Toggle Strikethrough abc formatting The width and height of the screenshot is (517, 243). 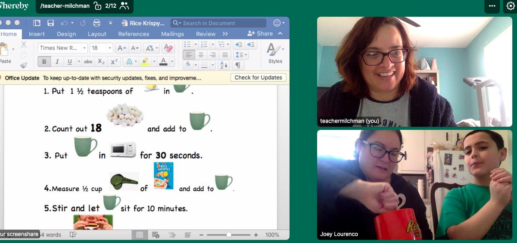point(88,62)
